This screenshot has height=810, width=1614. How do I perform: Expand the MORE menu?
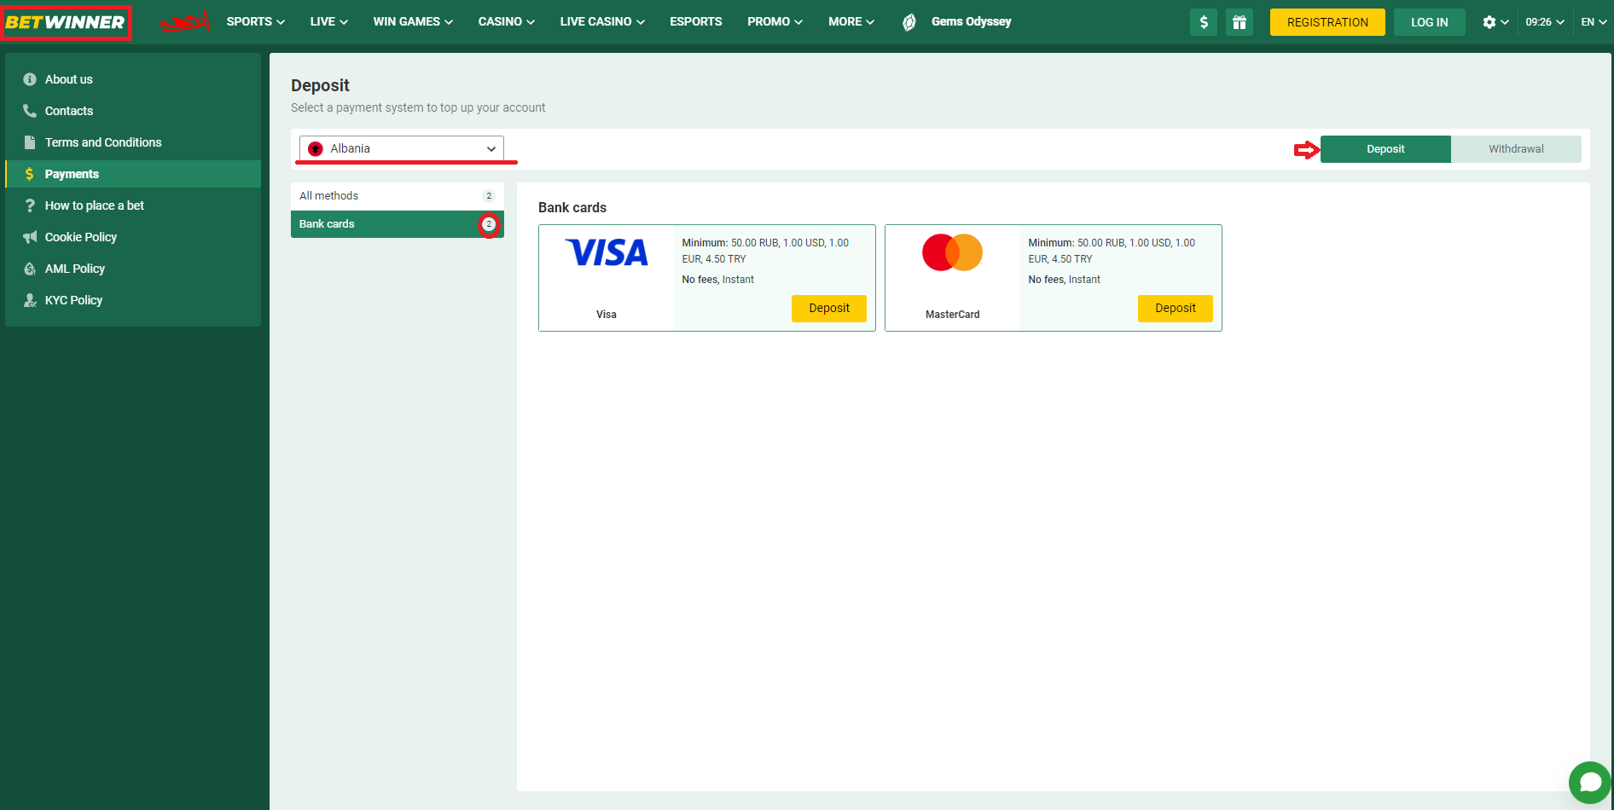click(851, 22)
